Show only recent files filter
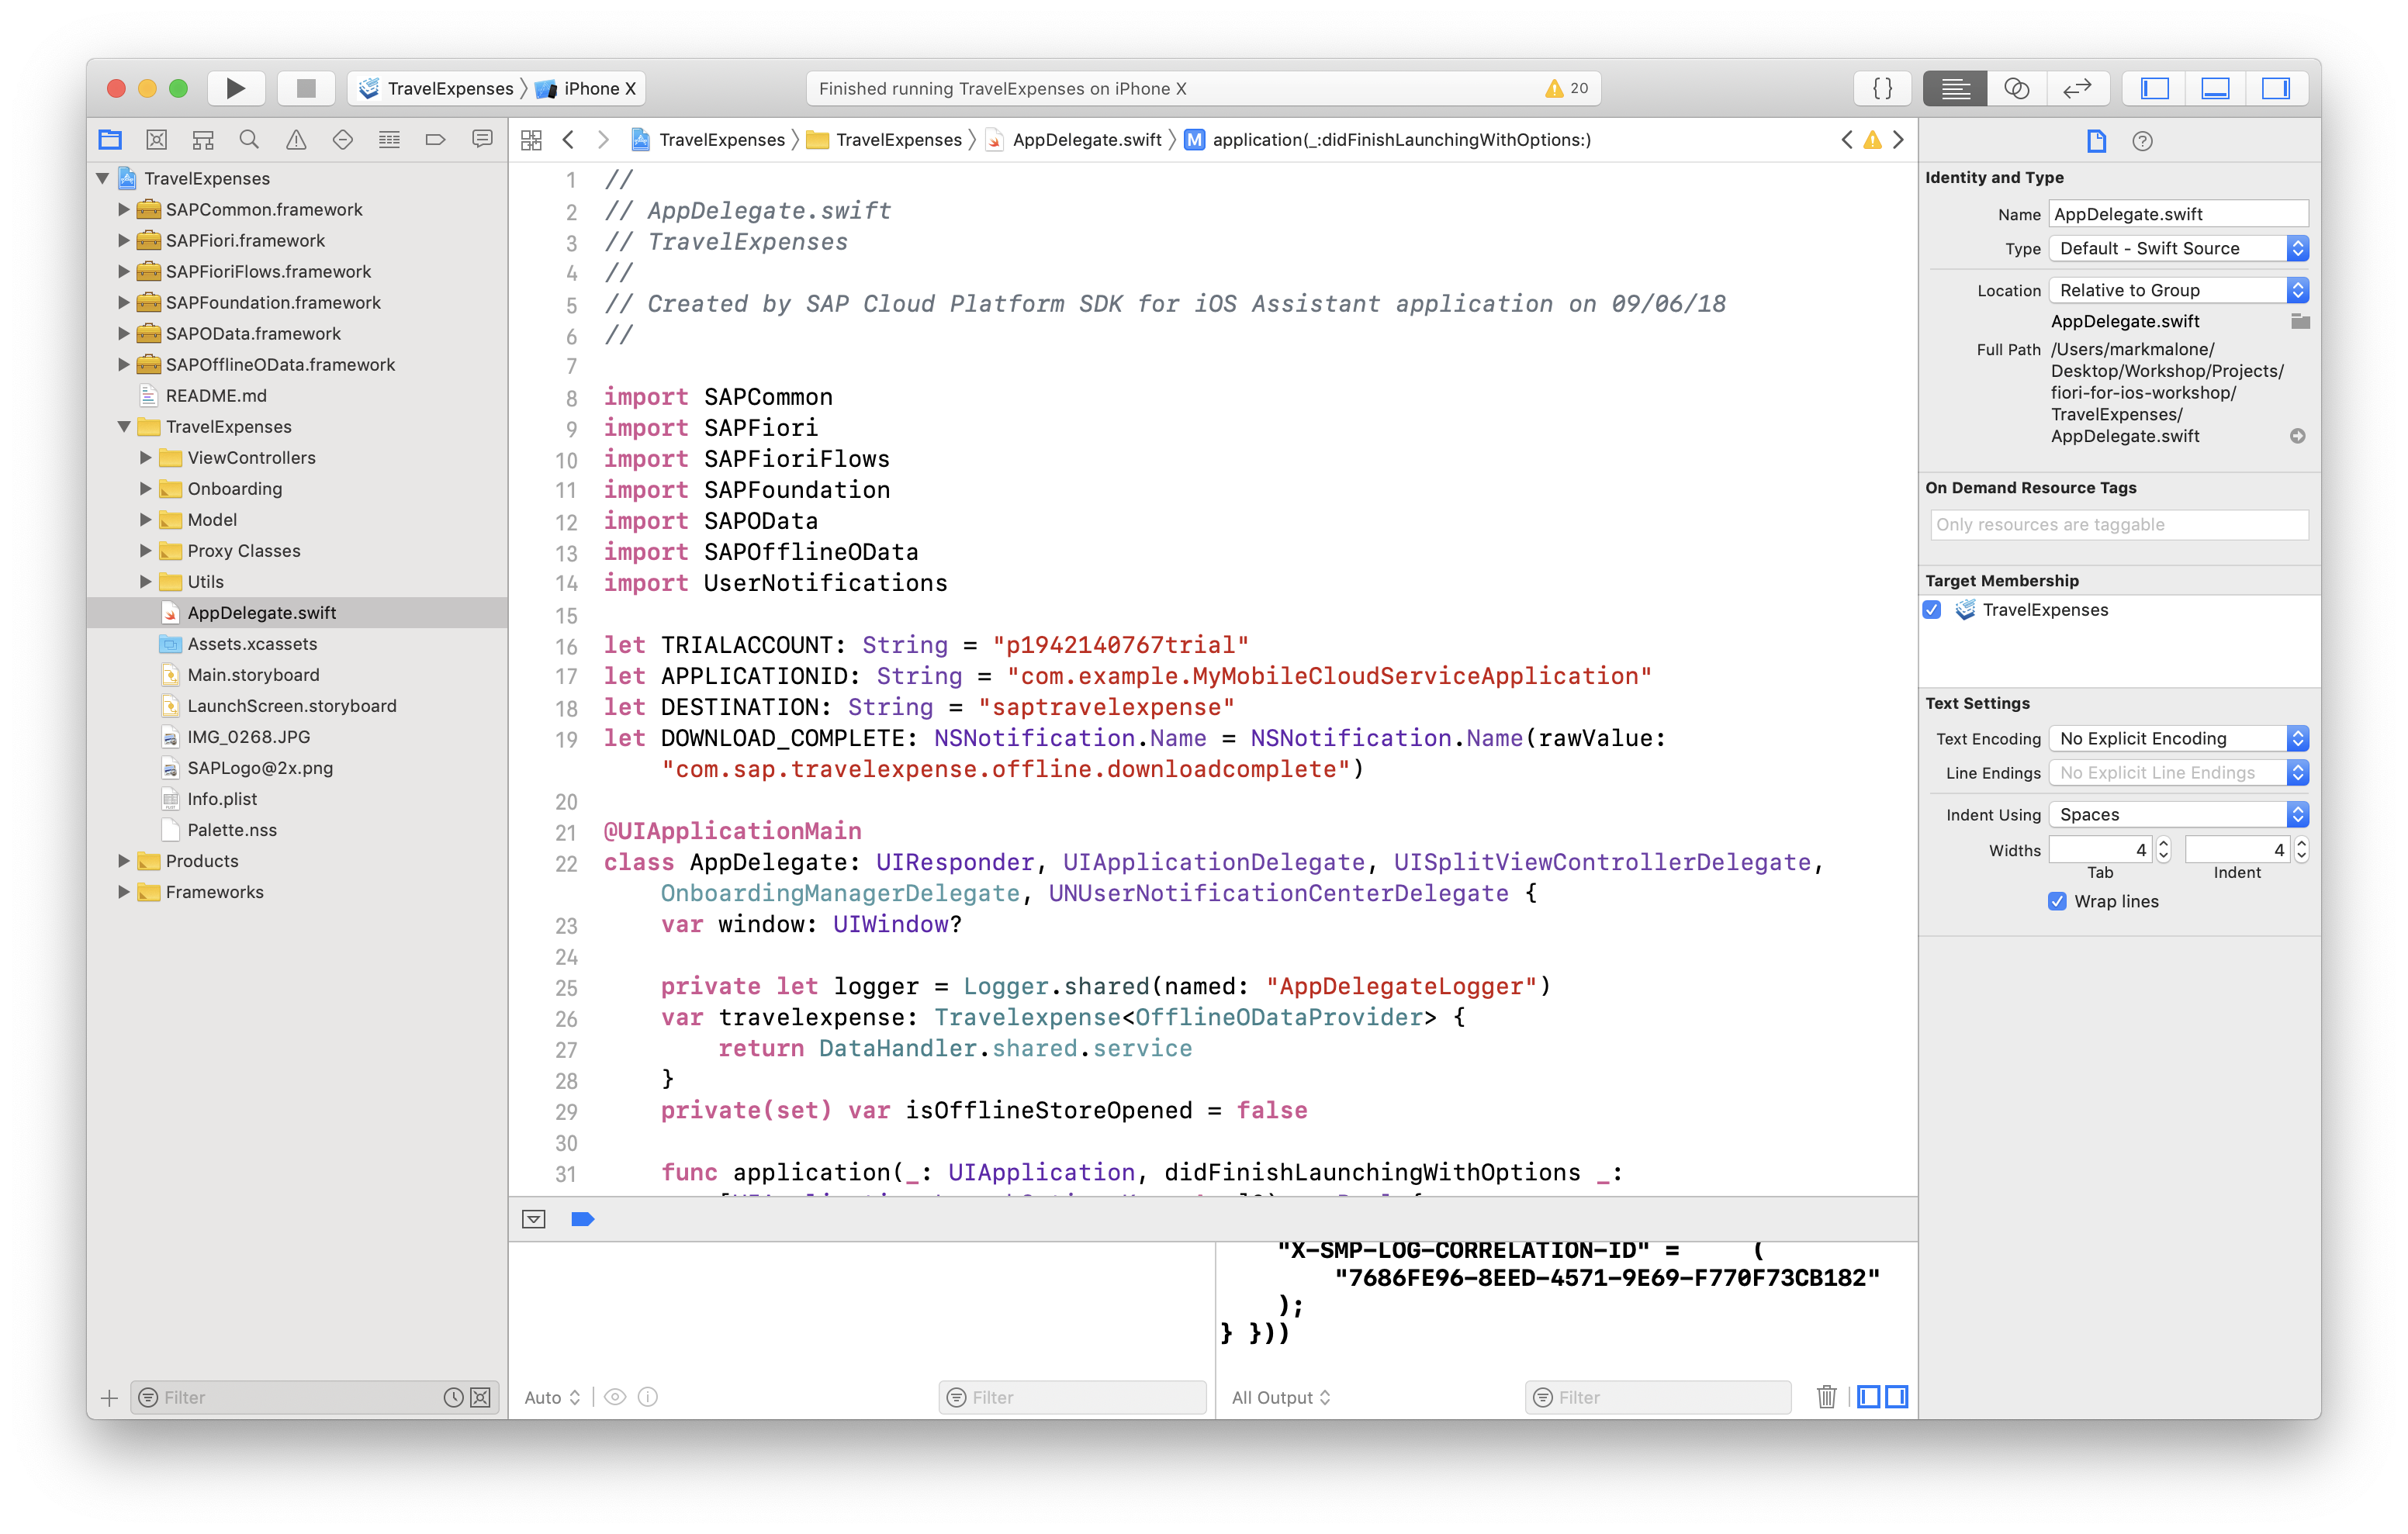Viewport: 2408px width, 1534px height. (453, 1397)
